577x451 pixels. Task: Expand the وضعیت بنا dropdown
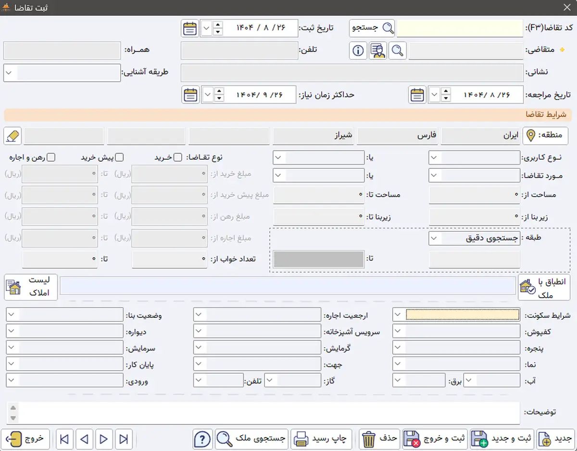tap(13, 315)
